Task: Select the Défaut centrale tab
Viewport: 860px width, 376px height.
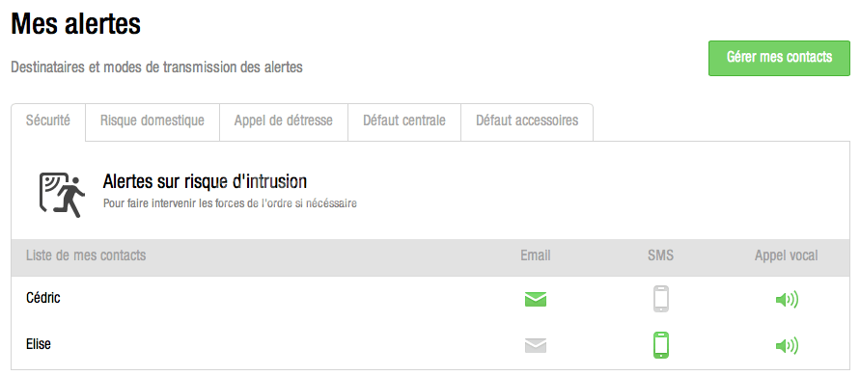Action: [x=404, y=122]
